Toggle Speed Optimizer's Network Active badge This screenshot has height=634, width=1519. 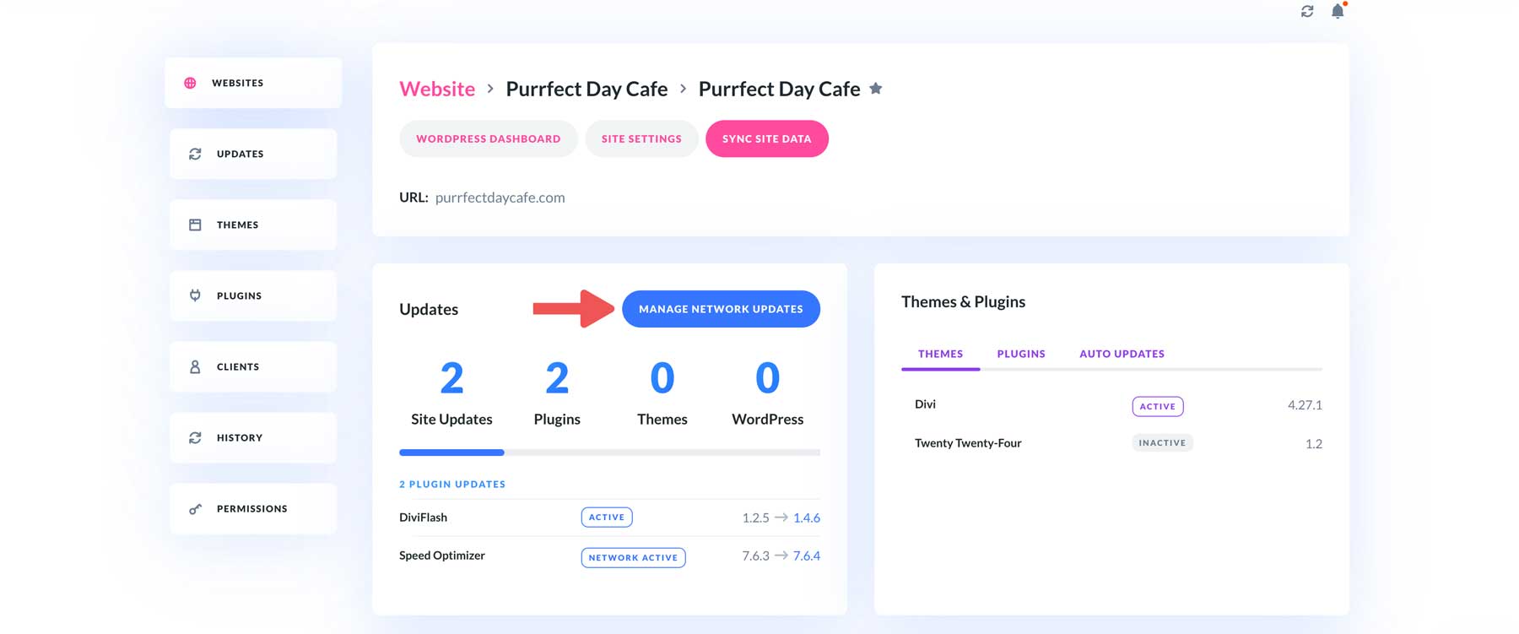click(x=633, y=557)
